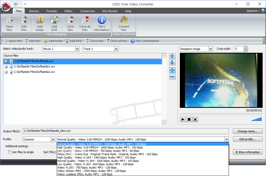266x176 pixels.
Task: Open the Help tab
Action: pyautogui.click(x=128, y=11)
